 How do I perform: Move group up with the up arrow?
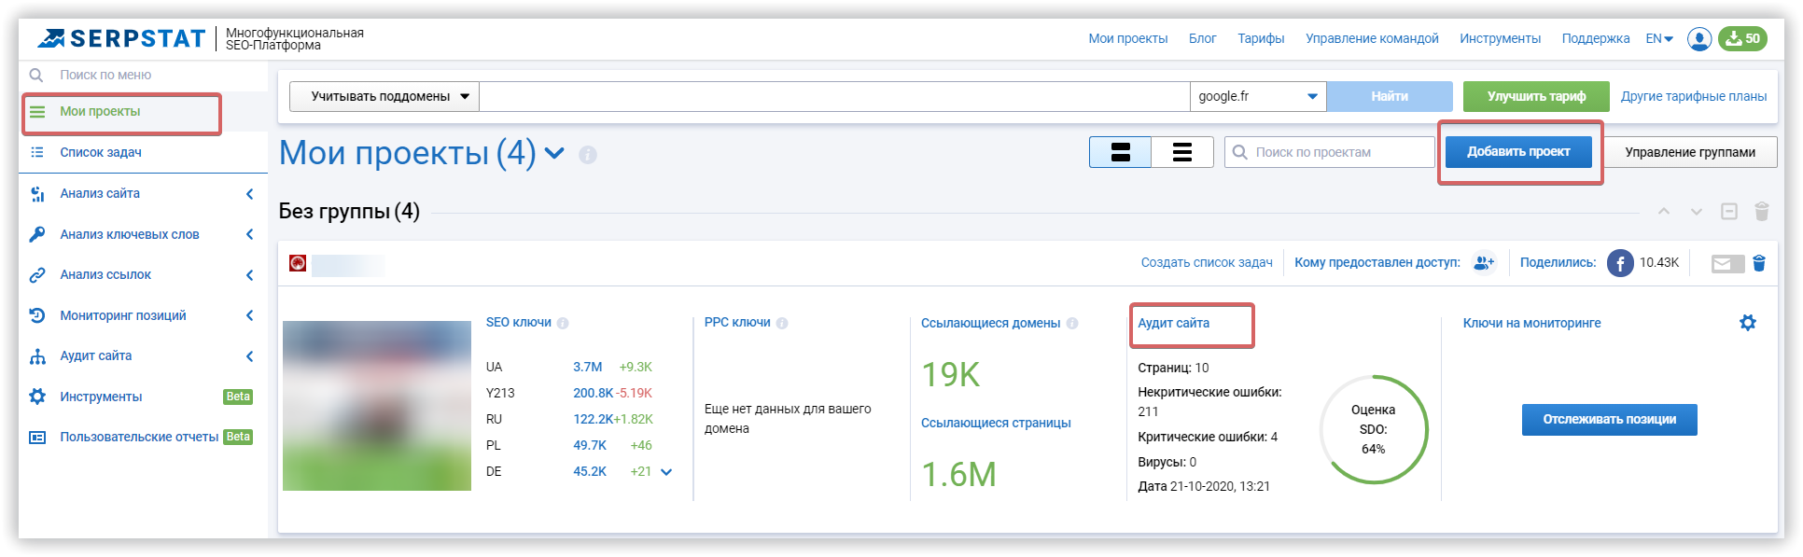pos(1664,212)
